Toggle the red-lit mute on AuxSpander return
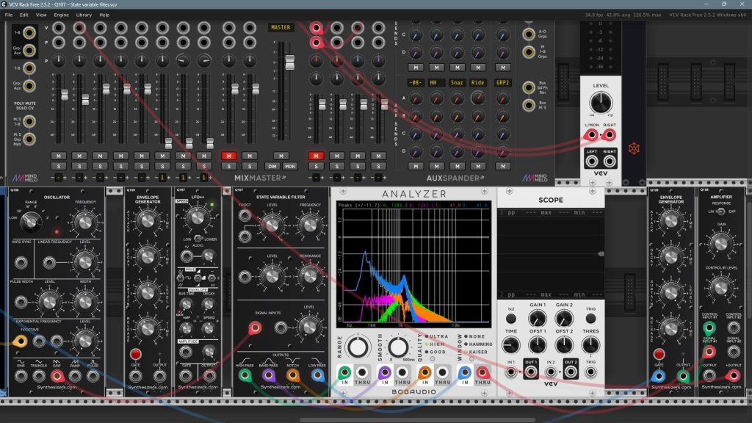 click(x=316, y=156)
